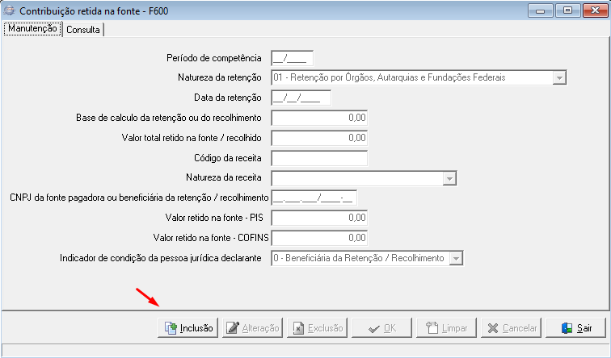The image size is (611, 358).
Task: Click the application icon in the title bar
Action: tap(9, 10)
